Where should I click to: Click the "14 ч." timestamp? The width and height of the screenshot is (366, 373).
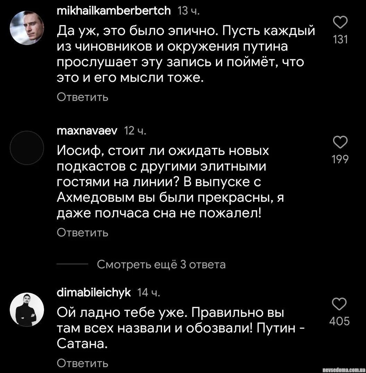coord(149,293)
